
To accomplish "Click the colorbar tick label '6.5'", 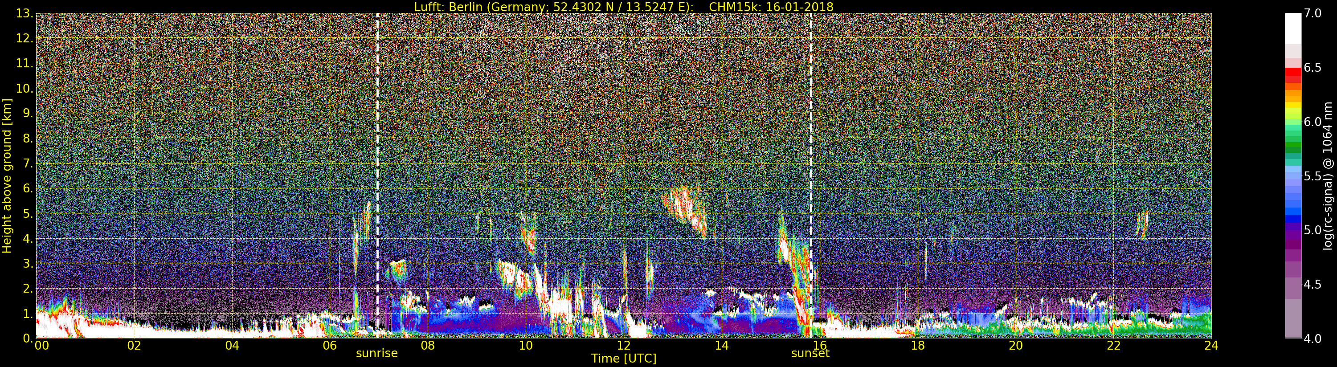I will pyautogui.click(x=1312, y=68).
